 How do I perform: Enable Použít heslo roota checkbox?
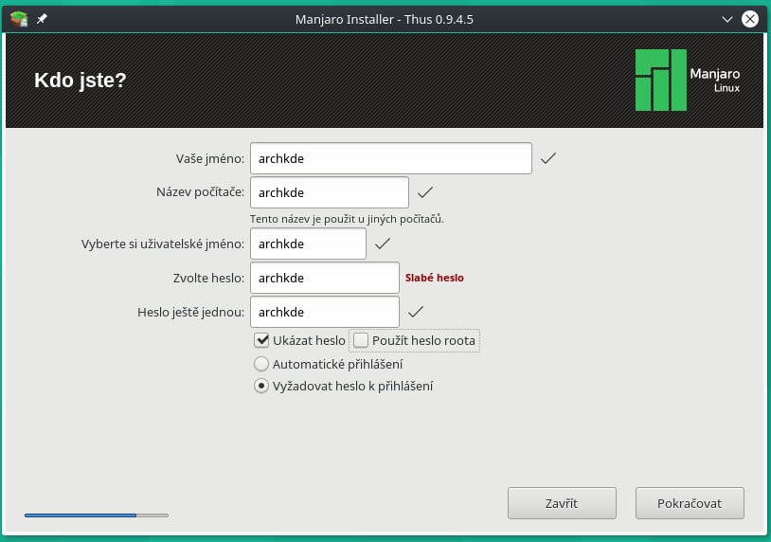point(361,340)
